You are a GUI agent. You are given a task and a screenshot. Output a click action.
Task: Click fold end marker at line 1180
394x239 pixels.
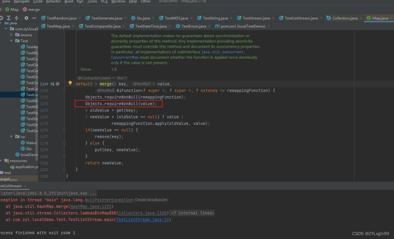[x=65, y=156]
